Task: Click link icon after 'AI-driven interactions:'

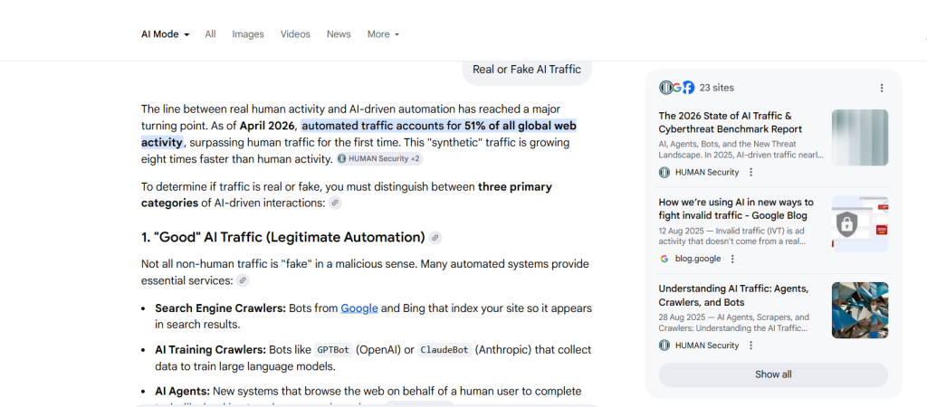Action: 335,203
